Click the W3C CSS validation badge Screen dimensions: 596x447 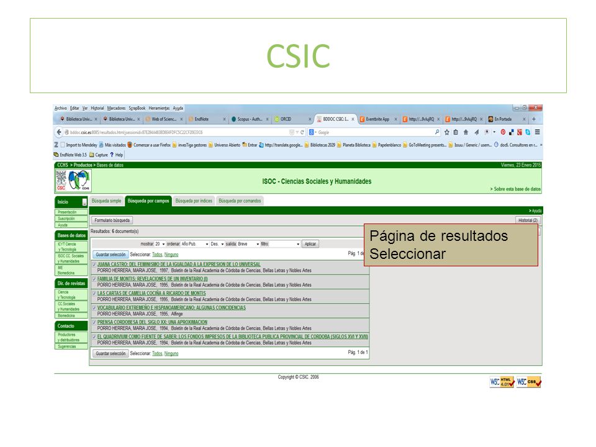click(x=529, y=382)
